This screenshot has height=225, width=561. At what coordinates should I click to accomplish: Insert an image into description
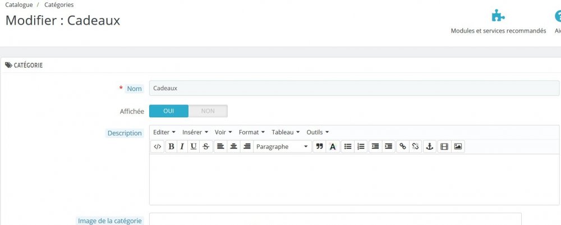click(458, 146)
